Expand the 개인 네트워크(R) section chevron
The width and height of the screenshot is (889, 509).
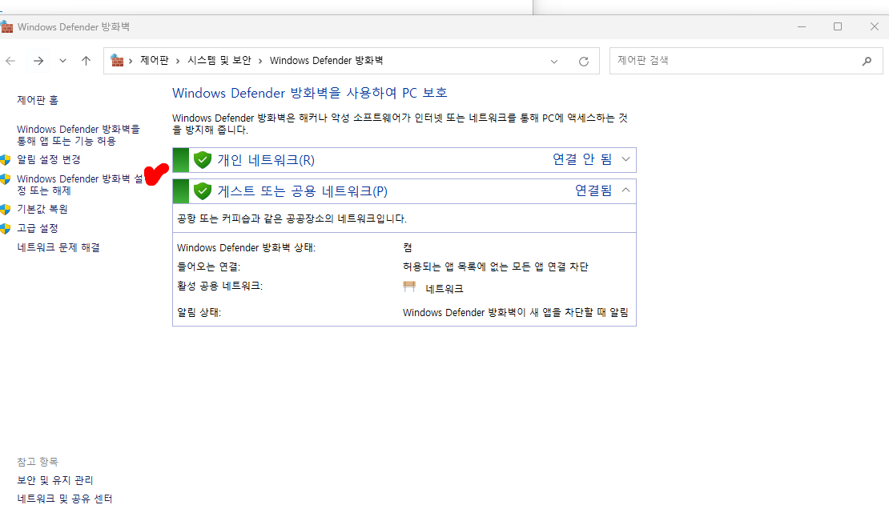coord(626,159)
